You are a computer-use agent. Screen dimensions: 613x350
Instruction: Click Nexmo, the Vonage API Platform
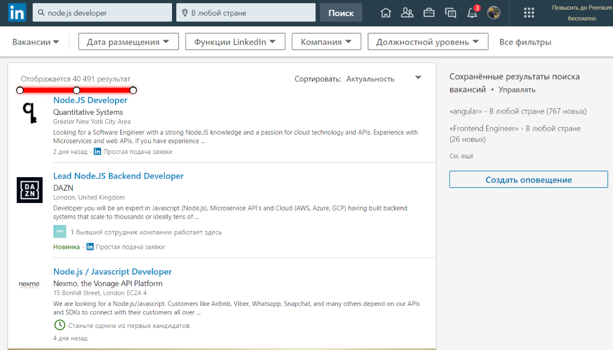[108, 283]
